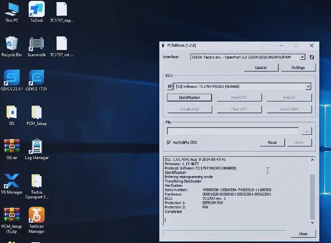
Task: Open the Recycle Bin
Action: click(x=12, y=44)
